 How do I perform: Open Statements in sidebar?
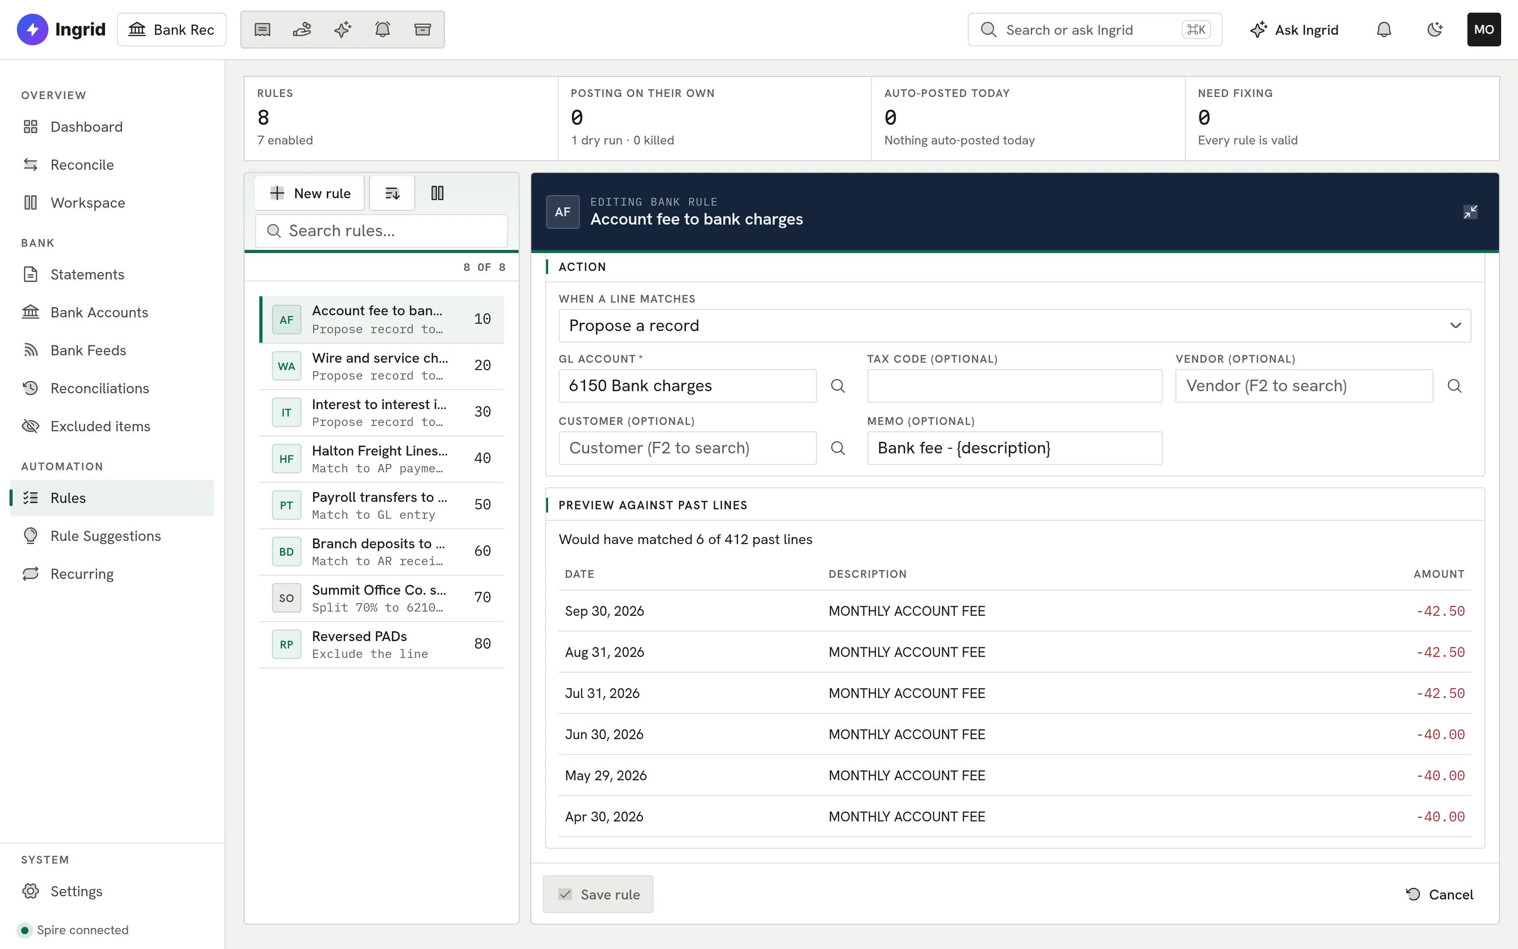112,274
